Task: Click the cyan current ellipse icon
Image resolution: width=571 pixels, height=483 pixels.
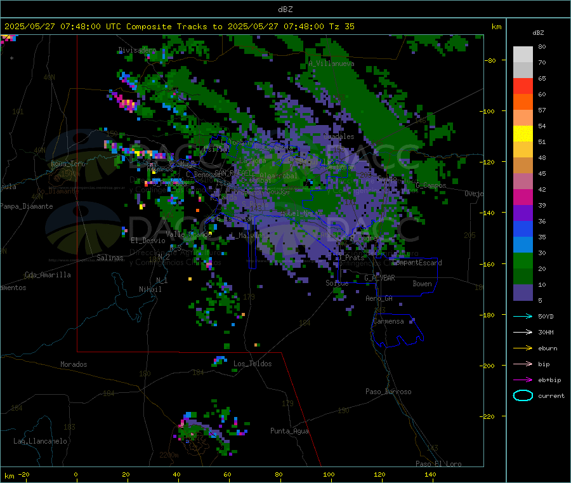Action: (x=523, y=395)
